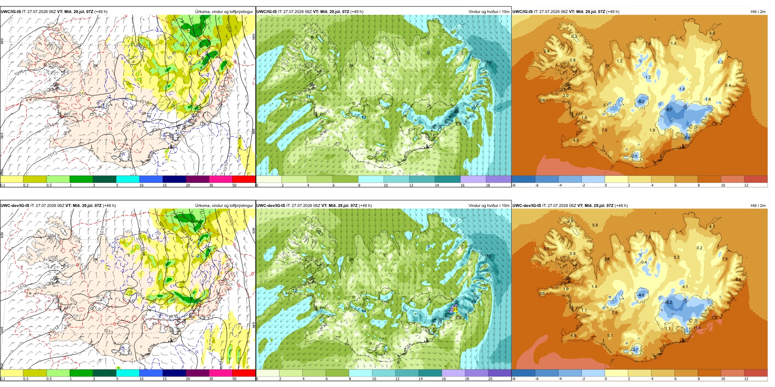Open the UWC-dev/IG-IS Vindur og hviður wind map
Screen dimensions: 775x387
point(383,289)
